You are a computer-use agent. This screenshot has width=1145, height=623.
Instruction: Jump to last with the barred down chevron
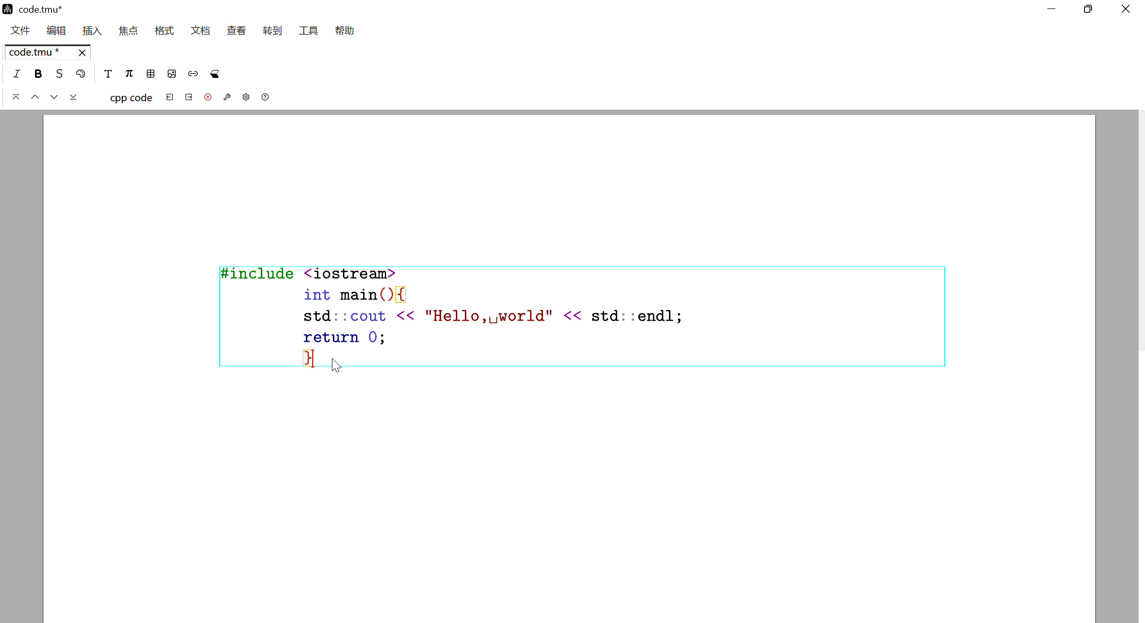73,97
